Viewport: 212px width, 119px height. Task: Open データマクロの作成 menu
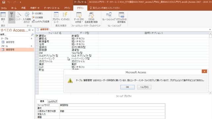pyautogui.click(x=79, y=18)
